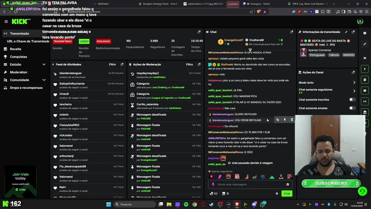Open Filtro in Feed de Atividades
The image size is (371, 209).
[112, 64]
